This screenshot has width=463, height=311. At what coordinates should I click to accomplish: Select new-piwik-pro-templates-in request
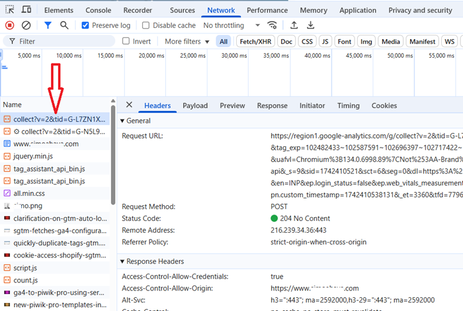(55, 305)
